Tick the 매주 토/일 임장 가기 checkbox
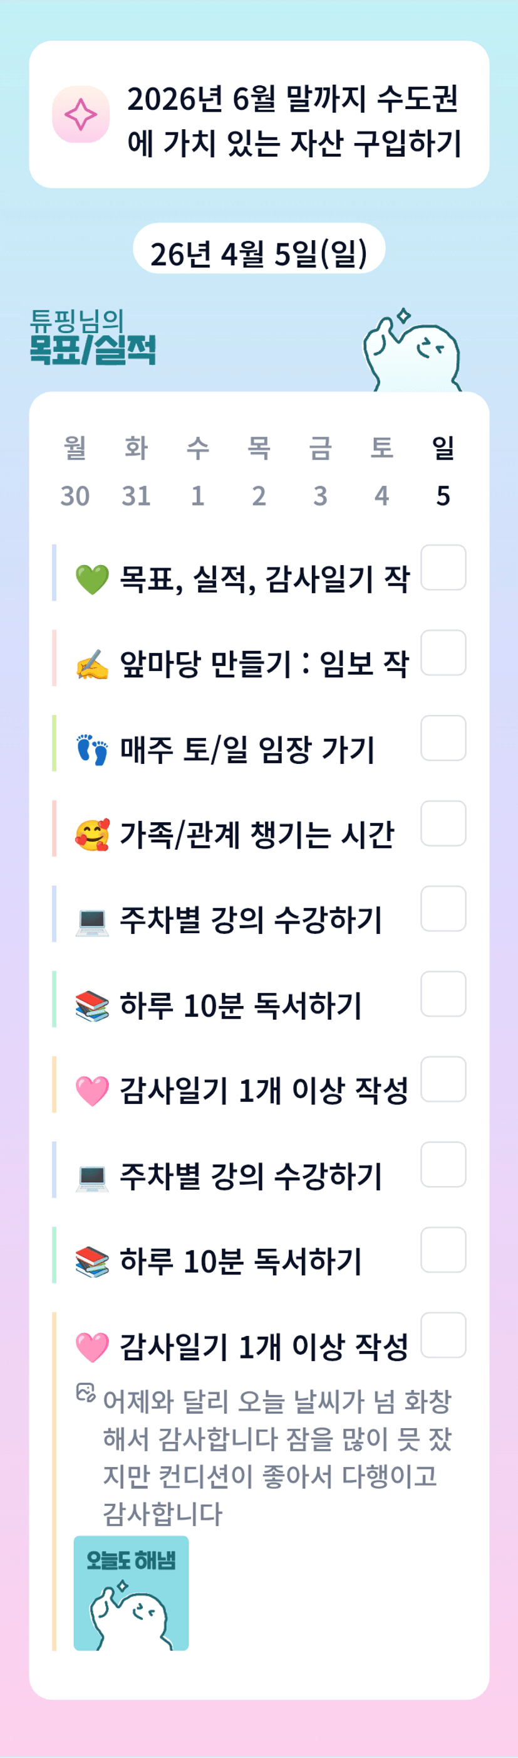Image resolution: width=518 pixels, height=1758 pixels. point(443,738)
